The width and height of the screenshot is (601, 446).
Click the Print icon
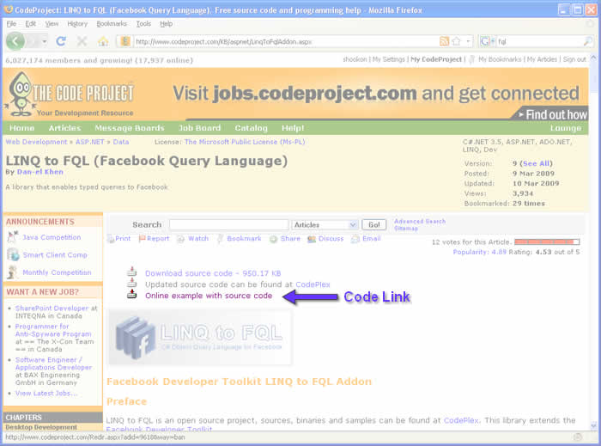(111, 239)
